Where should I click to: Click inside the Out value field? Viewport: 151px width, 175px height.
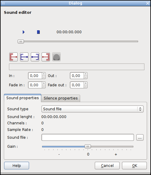77,76
